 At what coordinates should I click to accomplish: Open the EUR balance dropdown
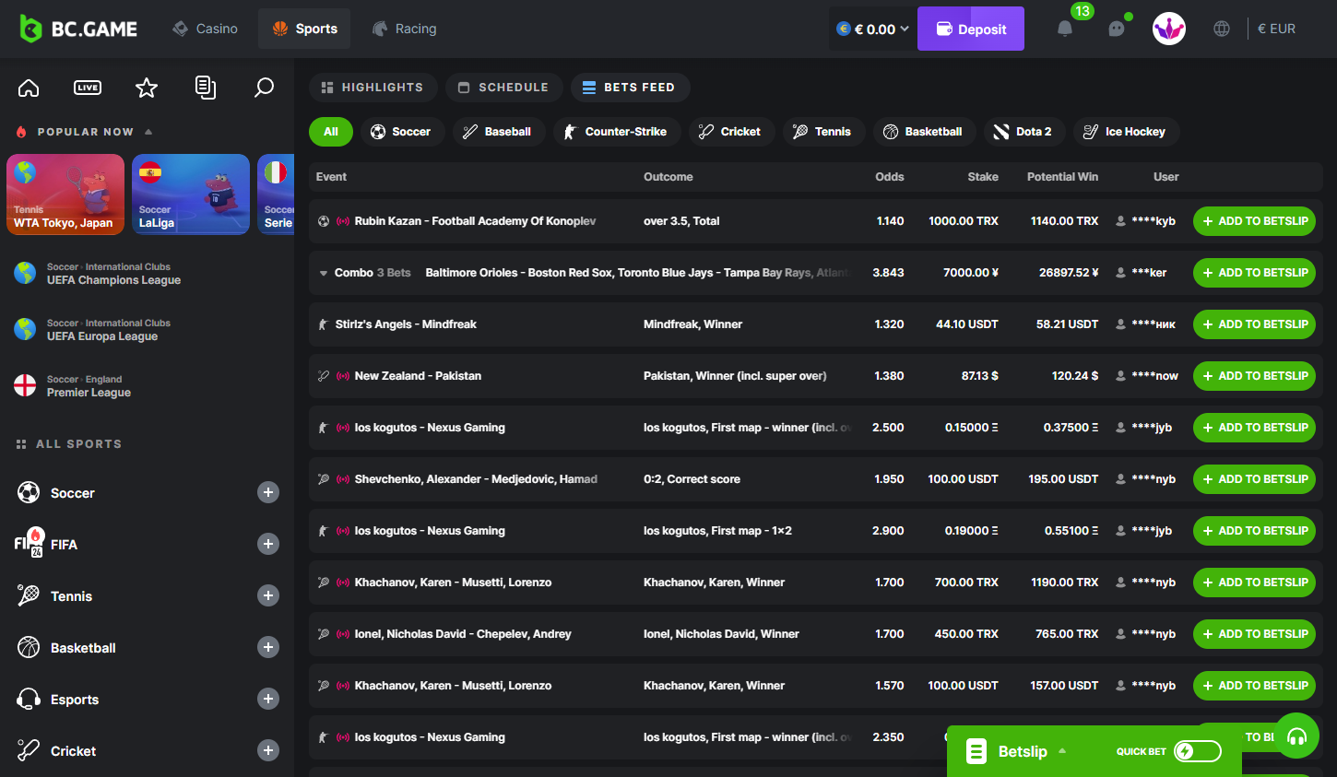(x=872, y=29)
